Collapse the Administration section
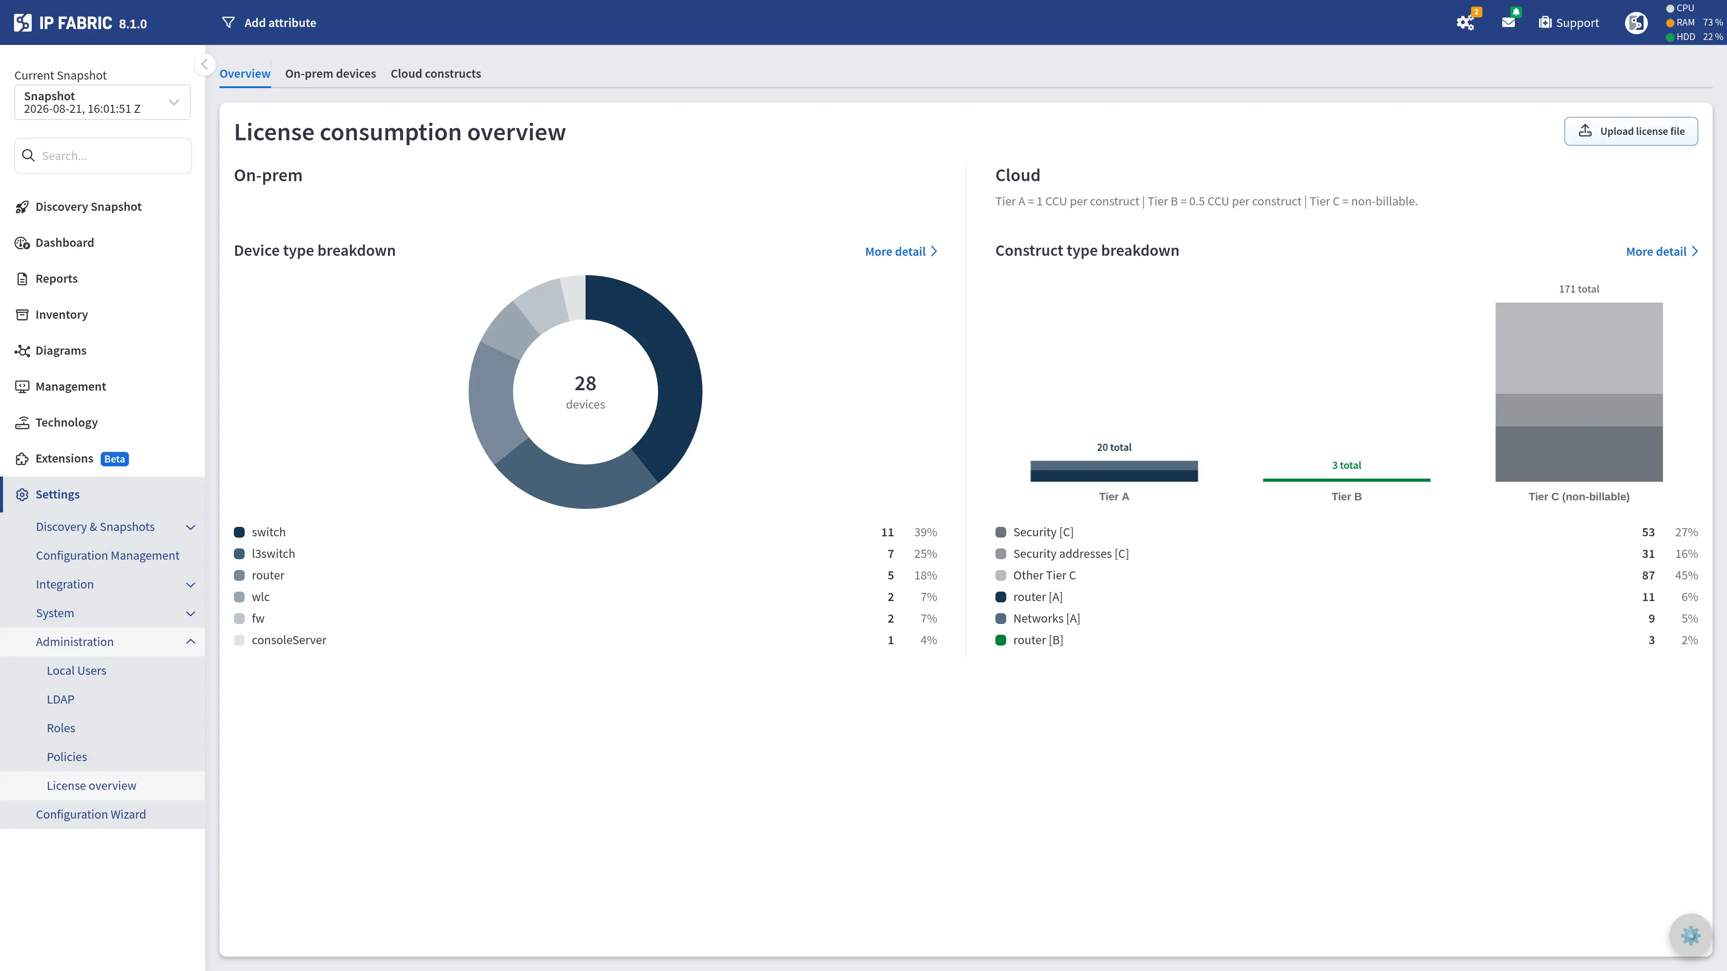1727x971 pixels. pyautogui.click(x=103, y=642)
